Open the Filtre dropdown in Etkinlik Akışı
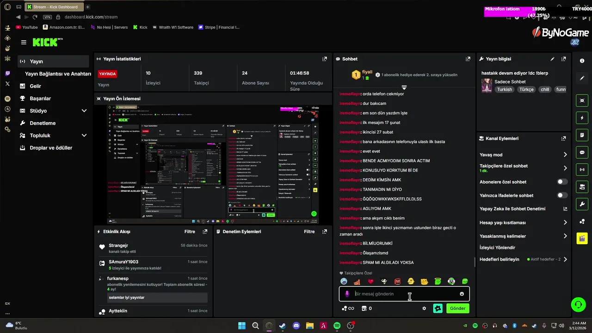592x333 pixels. (x=190, y=232)
